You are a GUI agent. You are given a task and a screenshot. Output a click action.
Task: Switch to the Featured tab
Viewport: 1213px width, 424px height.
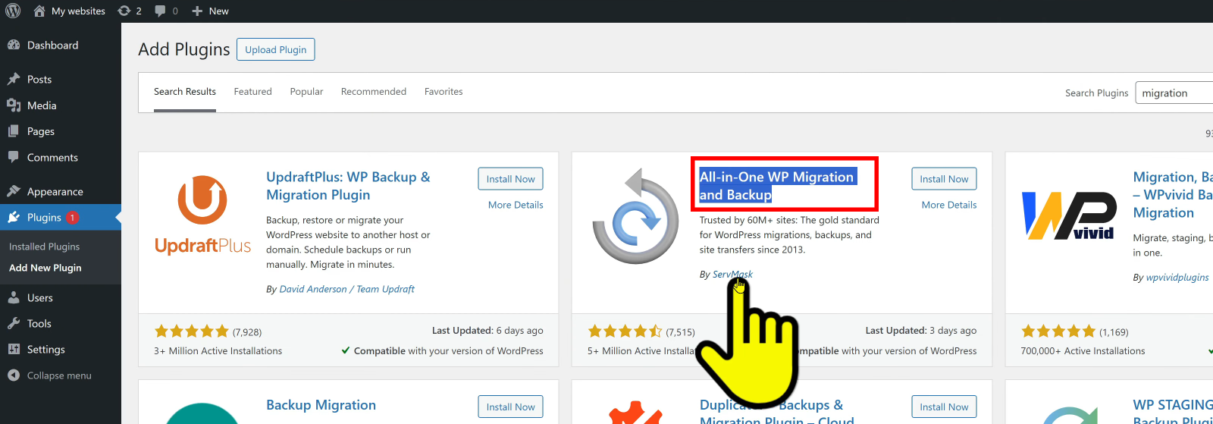252,91
